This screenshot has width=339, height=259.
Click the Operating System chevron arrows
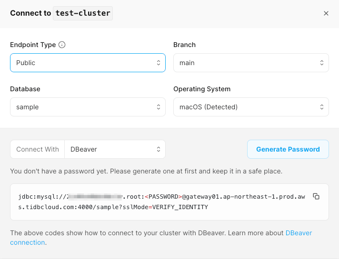coord(322,107)
